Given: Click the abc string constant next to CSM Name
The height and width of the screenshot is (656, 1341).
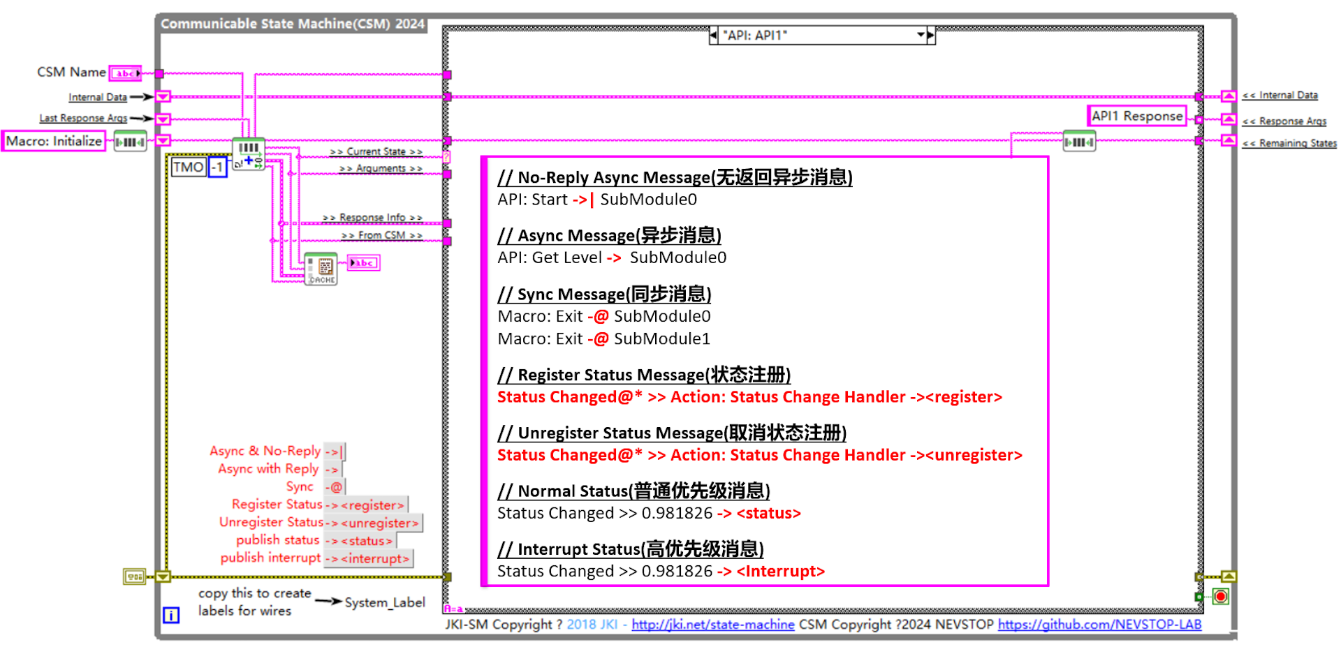Looking at the screenshot, I should coord(124,72).
